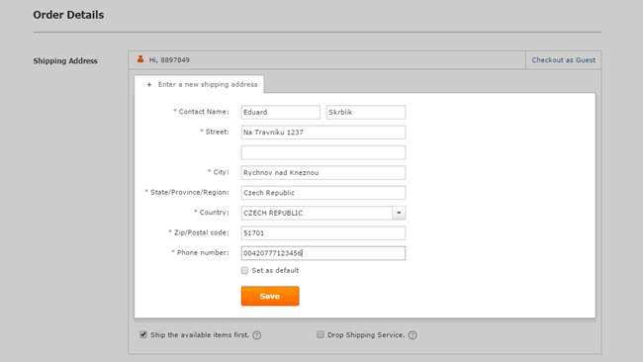Click the last name field with Skrblik
Image resolution: width=643 pixels, height=362 pixels.
pos(366,112)
